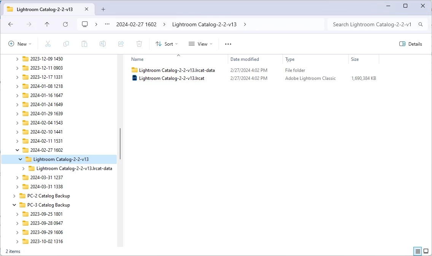Switch to details list view layout
Image resolution: width=432 pixels, height=256 pixels.
pos(418,251)
